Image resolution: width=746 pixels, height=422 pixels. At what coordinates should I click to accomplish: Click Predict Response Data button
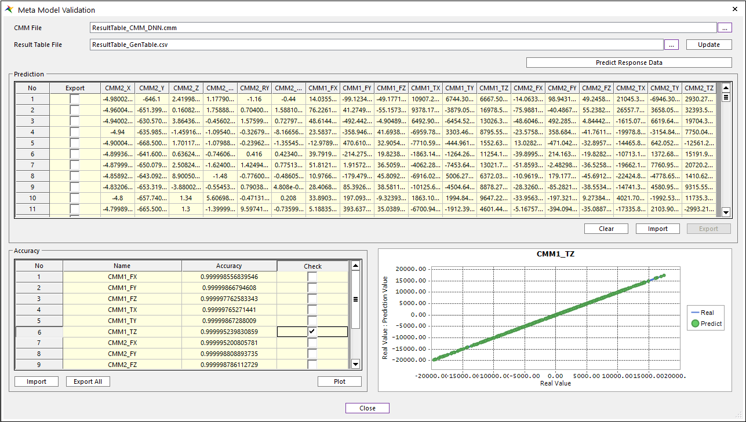click(x=629, y=63)
